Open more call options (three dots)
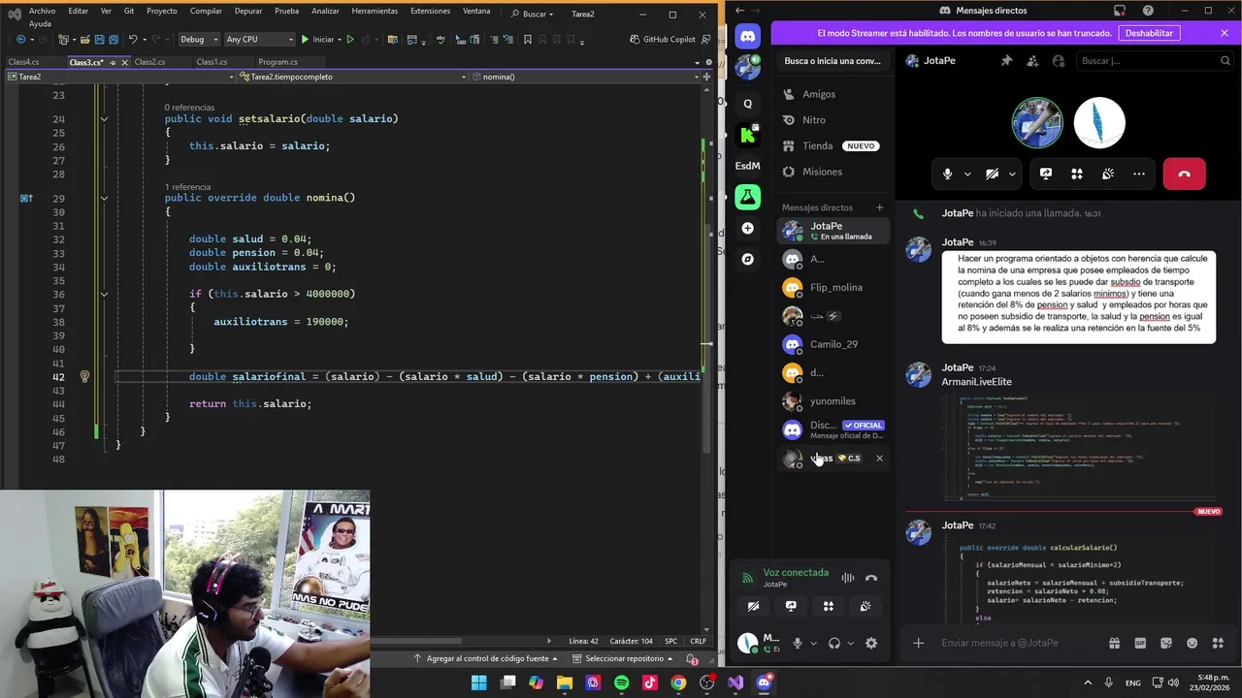This screenshot has height=698, width=1242. (x=1138, y=174)
